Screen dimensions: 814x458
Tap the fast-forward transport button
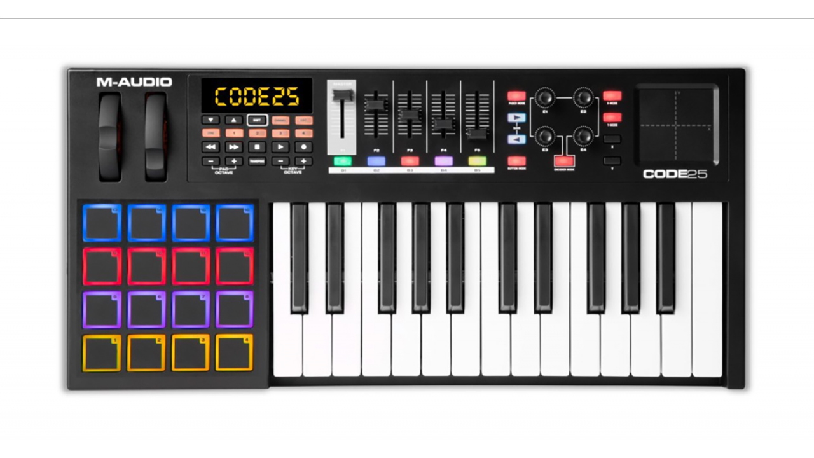pos(234,147)
